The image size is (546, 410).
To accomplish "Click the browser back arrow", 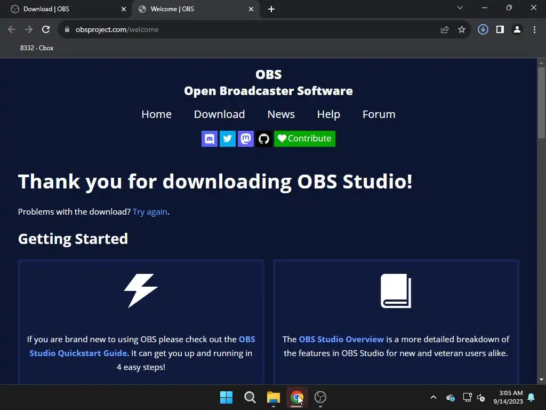I will coord(12,30).
